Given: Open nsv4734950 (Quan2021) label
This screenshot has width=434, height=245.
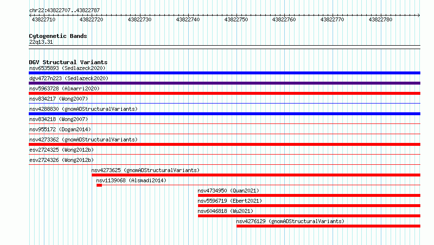Looking at the screenshot, I should [228, 191].
